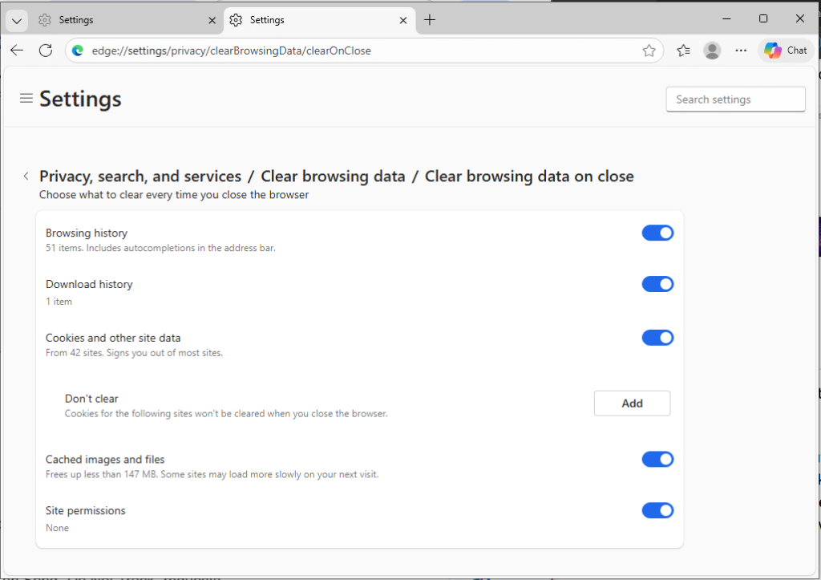Click the Add button for Don't clear sites
Screen dimensions: 821x580
pyautogui.click(x=632, y=403)
